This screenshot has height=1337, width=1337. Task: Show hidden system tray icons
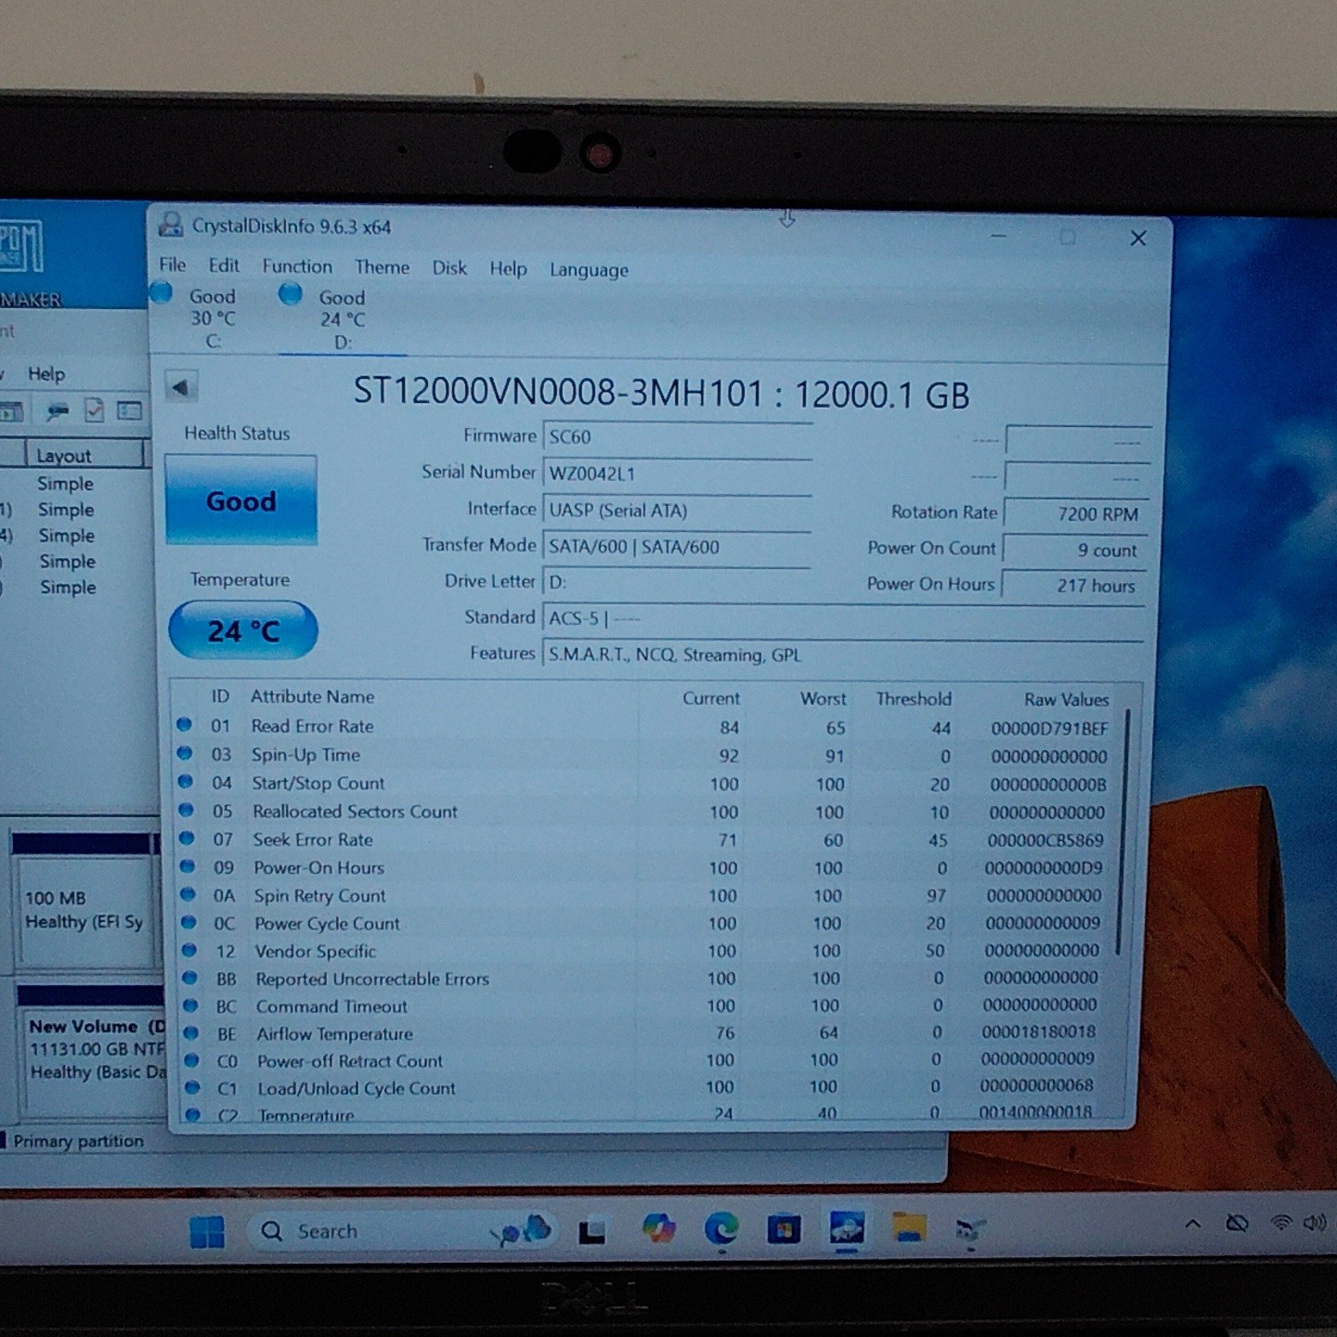pyautogui.click(x=1193, y=1224)
